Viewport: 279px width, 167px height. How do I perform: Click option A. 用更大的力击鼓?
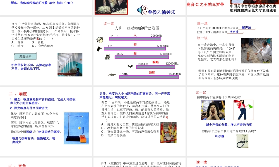click(130, 124)
